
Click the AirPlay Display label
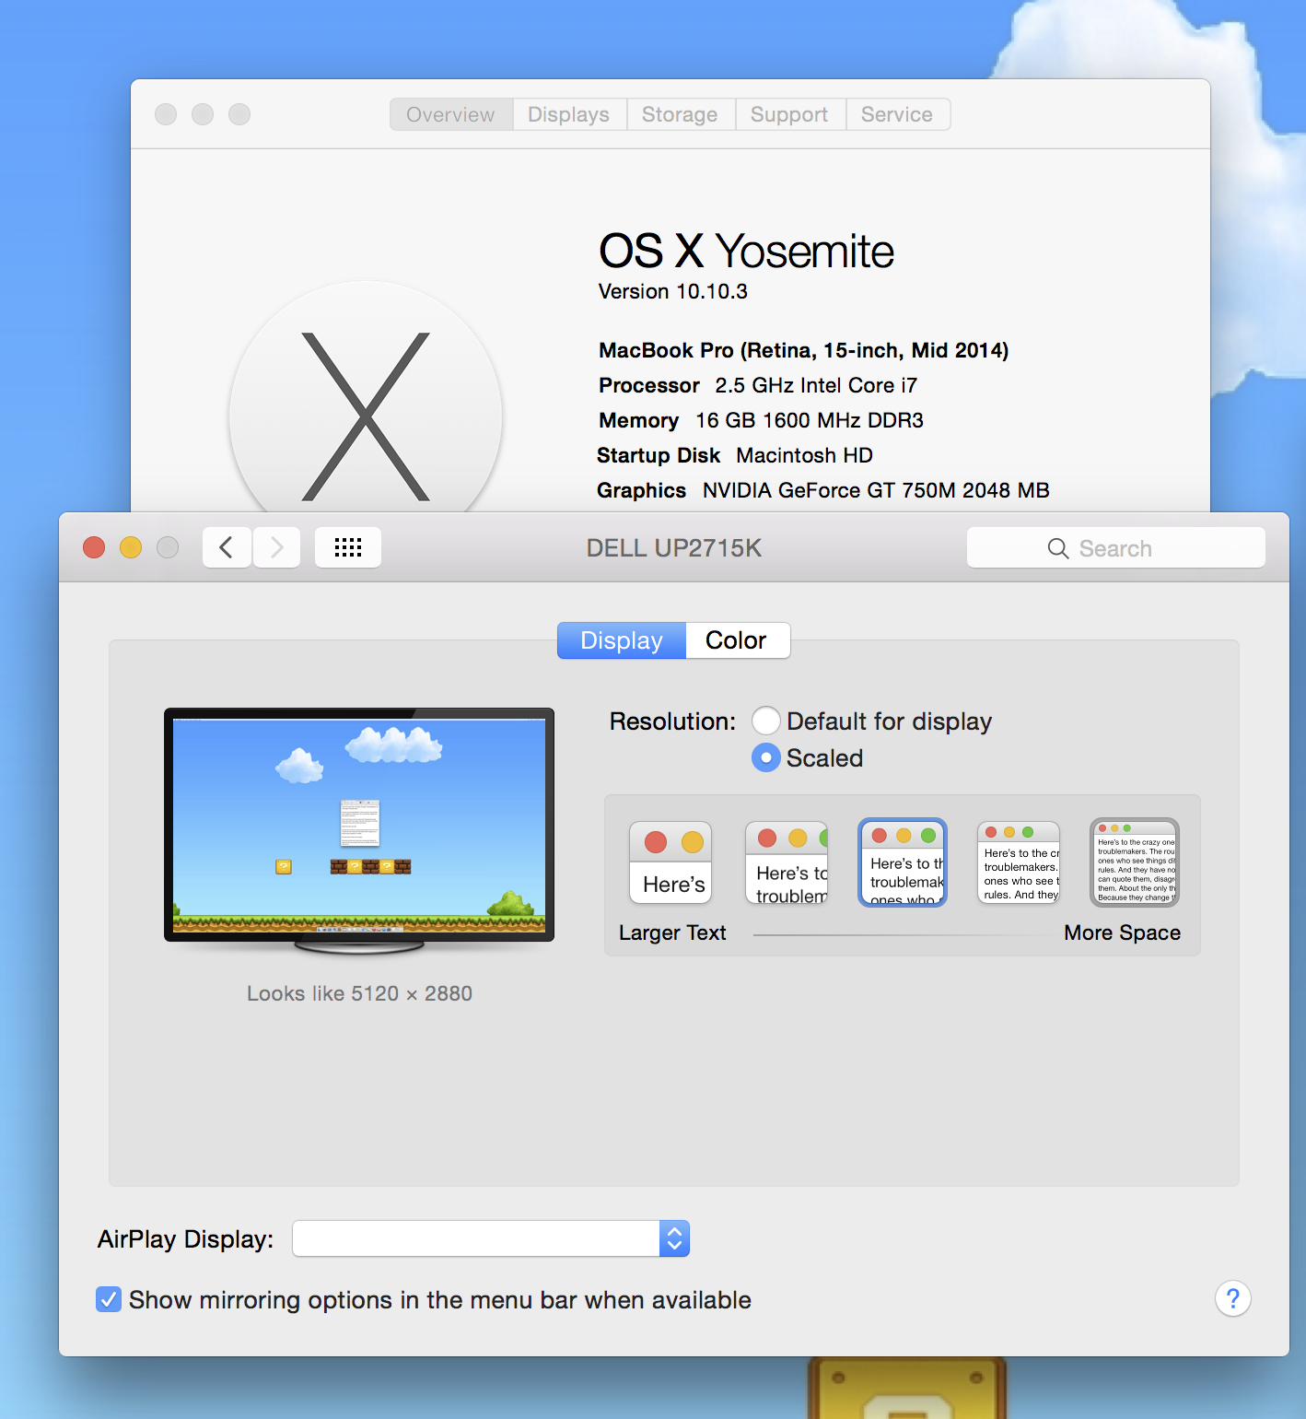185,1239
